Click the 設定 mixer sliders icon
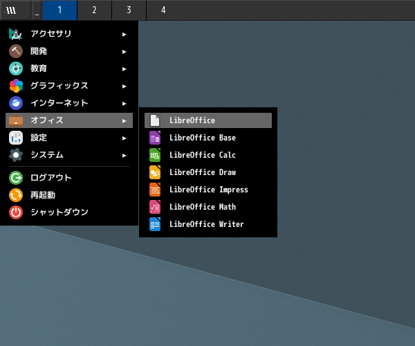 point(16,138)
